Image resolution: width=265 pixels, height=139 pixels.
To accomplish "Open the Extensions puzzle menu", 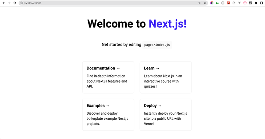I will pyautogui.click(x=256, y=3).
